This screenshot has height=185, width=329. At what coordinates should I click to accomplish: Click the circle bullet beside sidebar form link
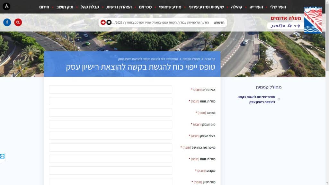(x=279, y=99)
